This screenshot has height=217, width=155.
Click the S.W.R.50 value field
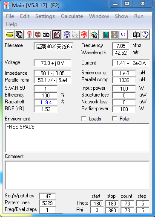coord(46,88)
